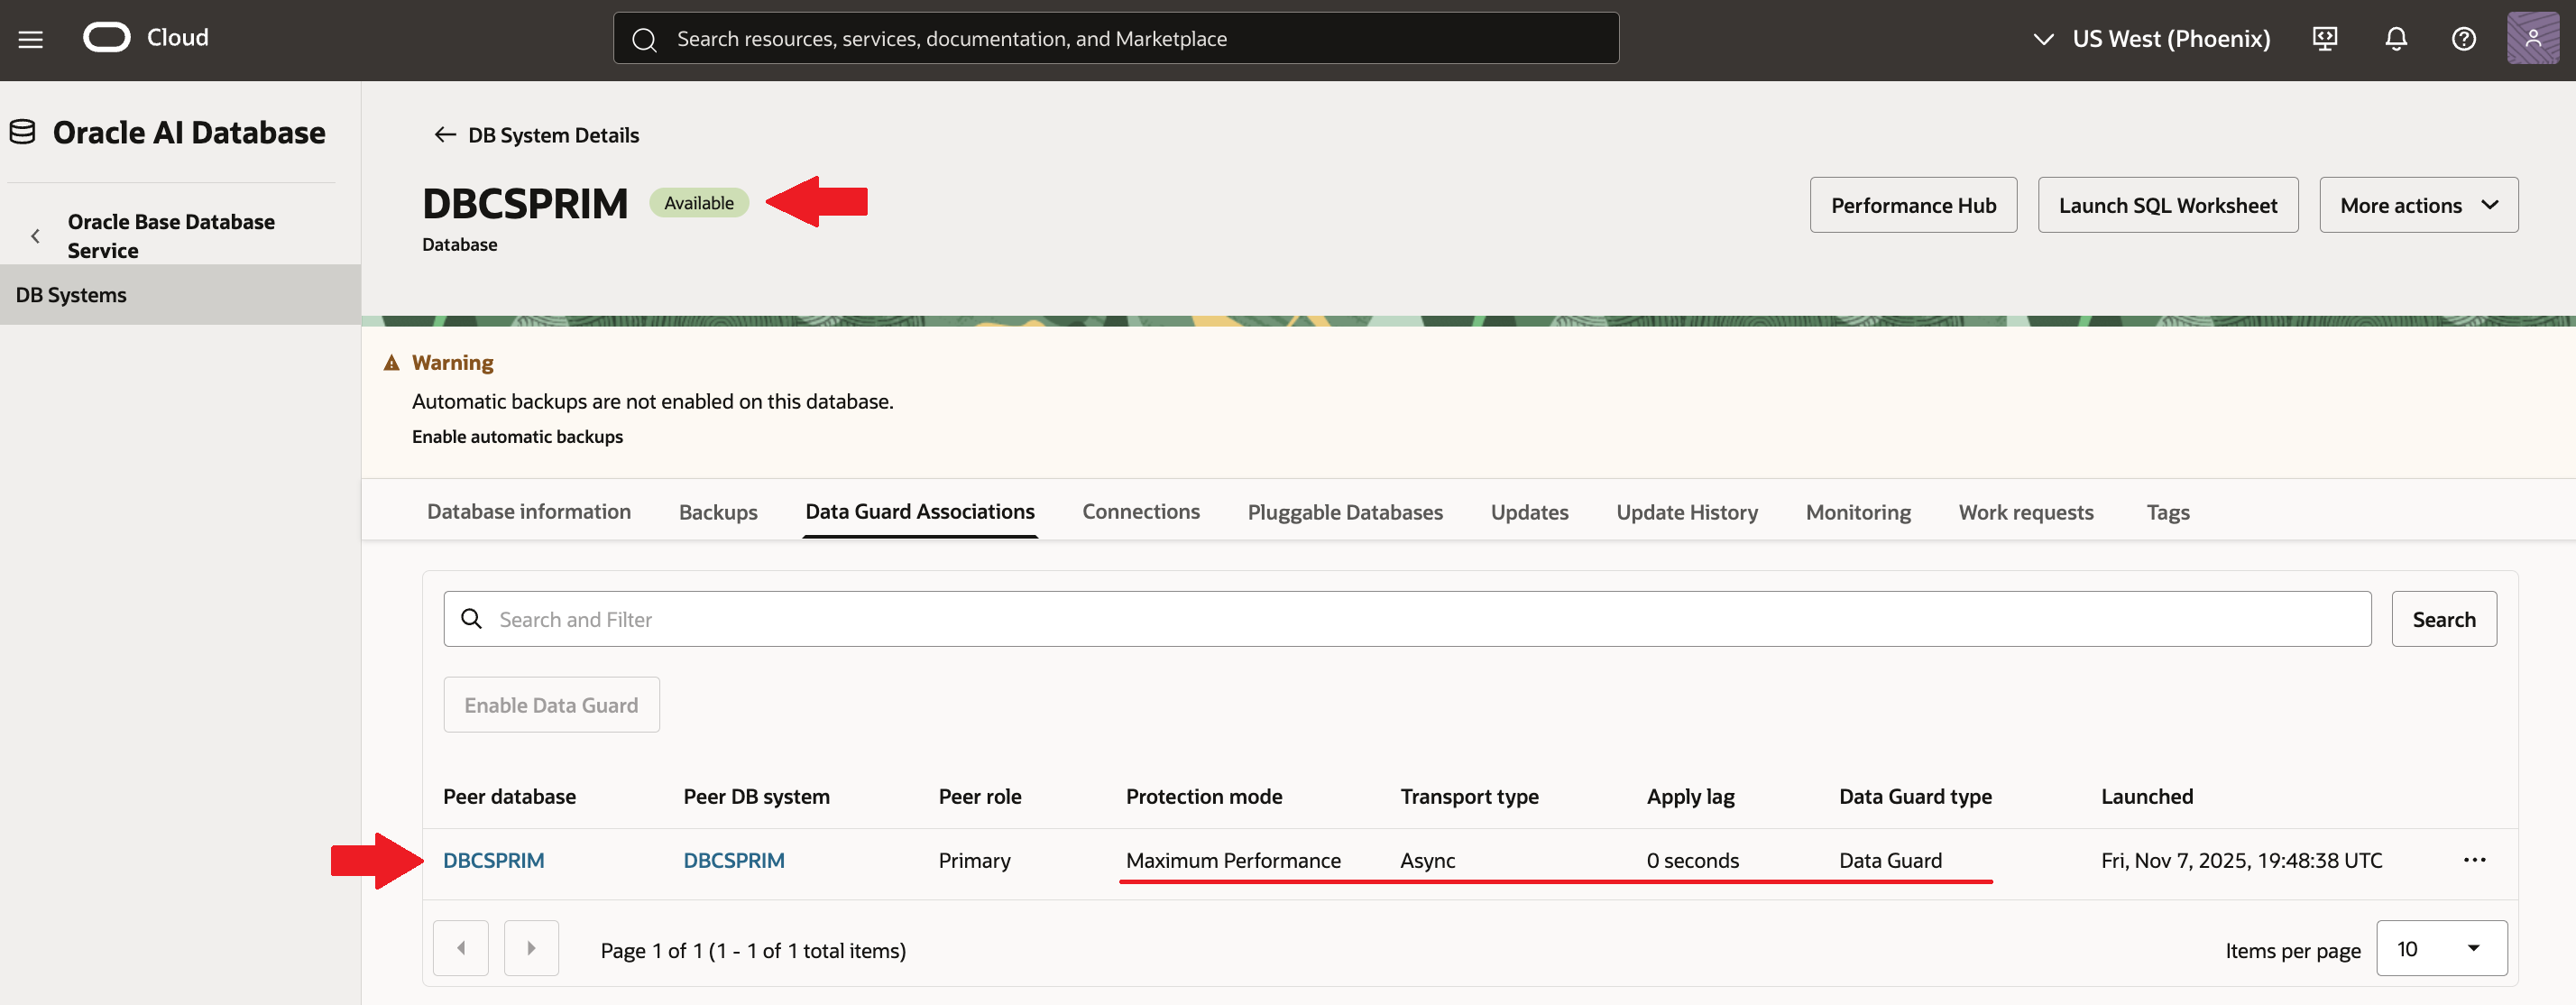Select DB Systems in the sidebar

(71, 295)
